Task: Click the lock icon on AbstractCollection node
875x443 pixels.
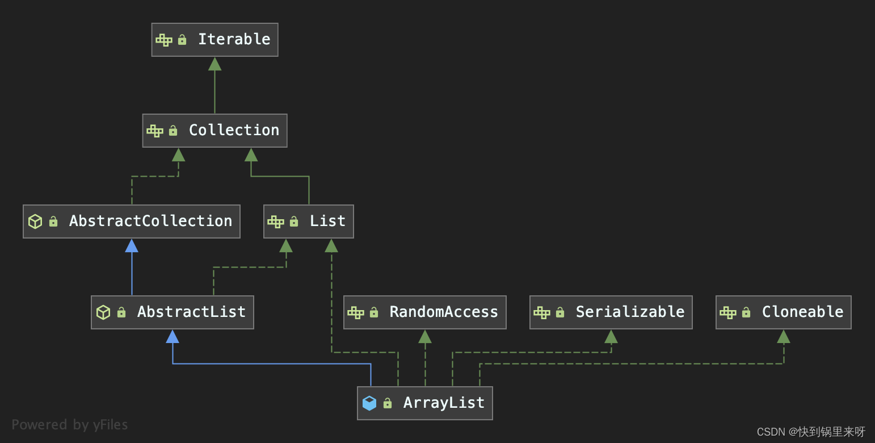Action: coord(53,221)
